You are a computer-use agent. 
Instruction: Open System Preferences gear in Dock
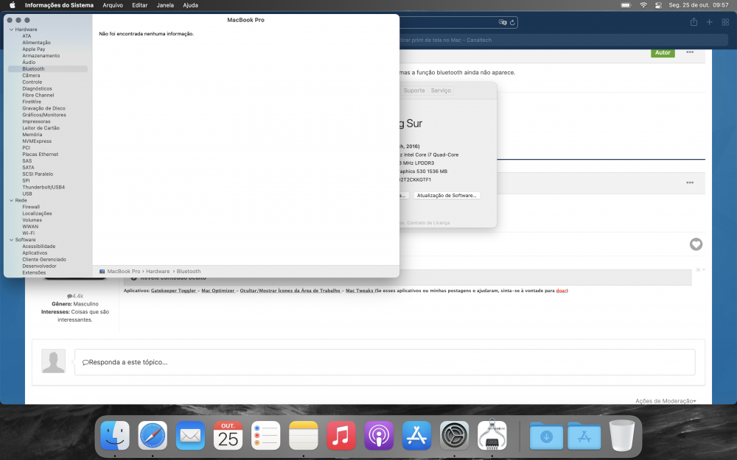click(454, 435)
